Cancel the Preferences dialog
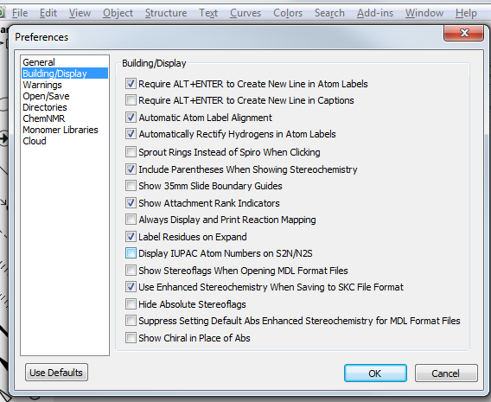 (x=446, y=373)
